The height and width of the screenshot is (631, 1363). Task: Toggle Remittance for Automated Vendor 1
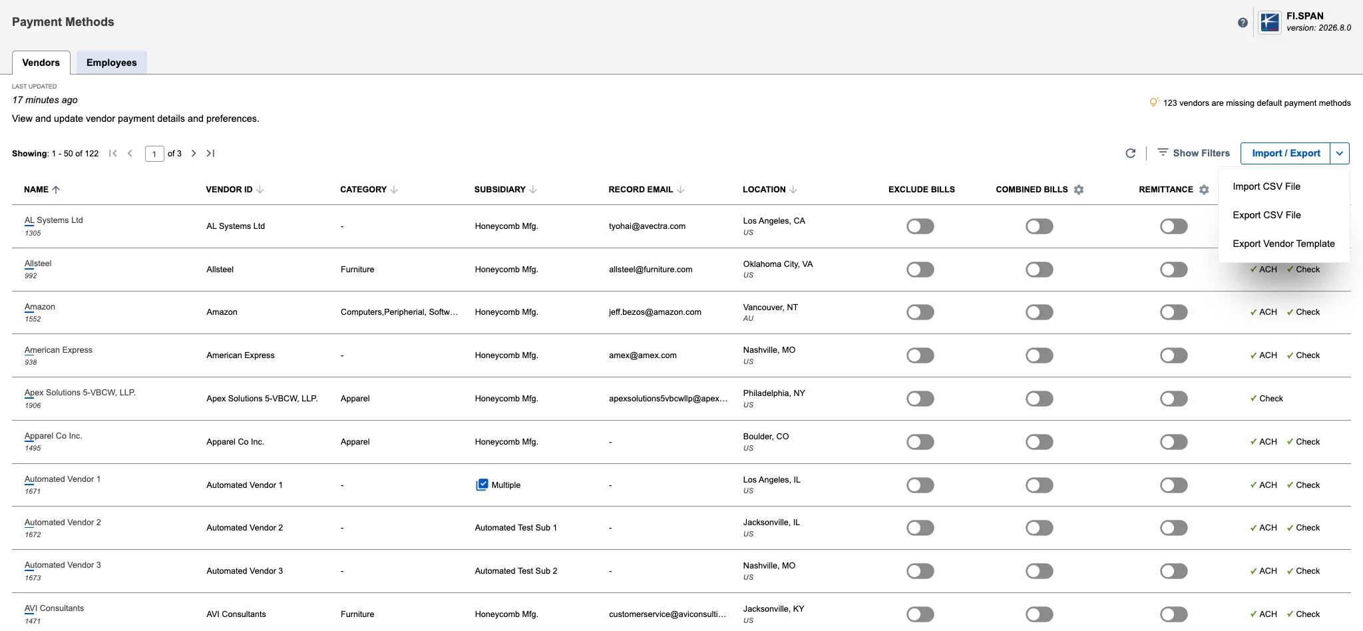(1174, 485)
